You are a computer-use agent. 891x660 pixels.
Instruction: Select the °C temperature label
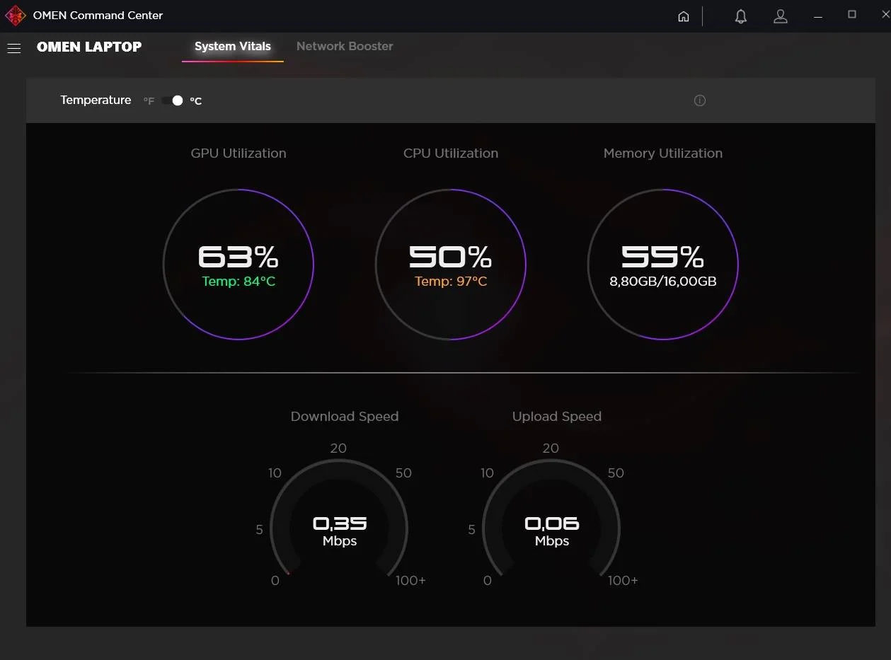point(196,101)
